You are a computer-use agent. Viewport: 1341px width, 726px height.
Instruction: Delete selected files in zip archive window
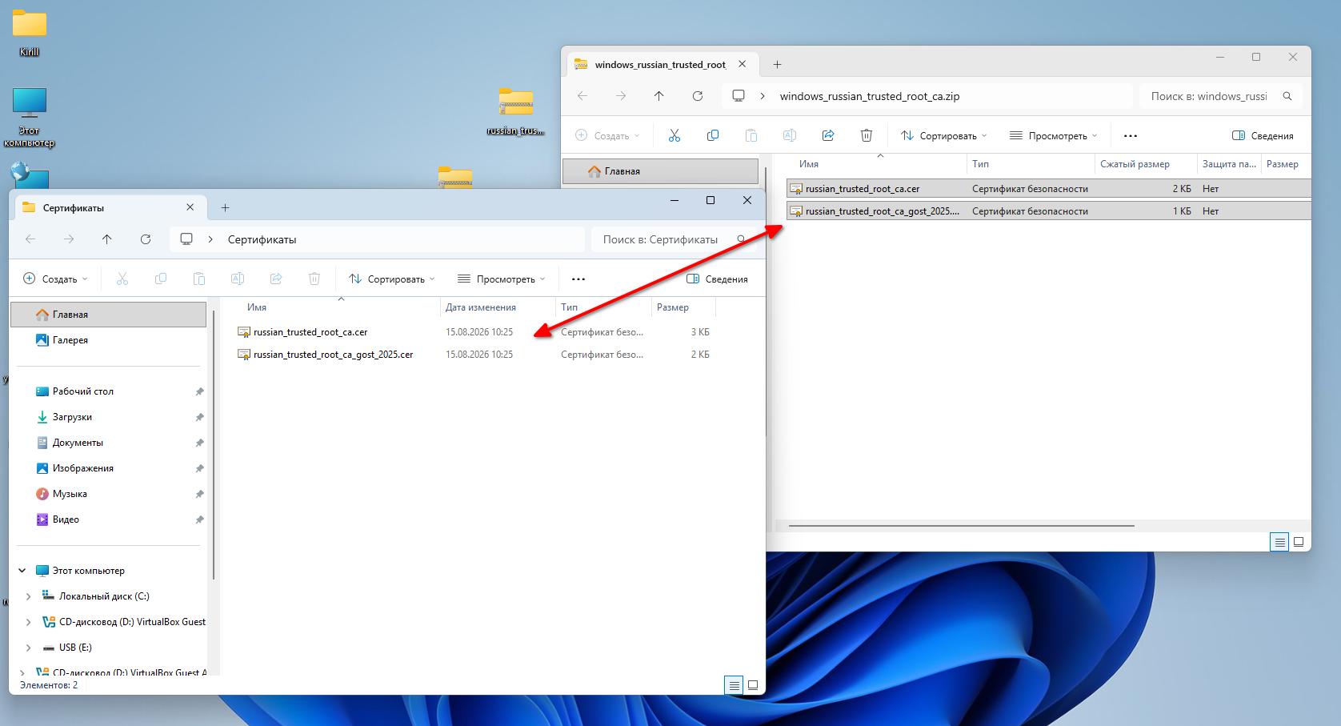click(x=867, y=136)
